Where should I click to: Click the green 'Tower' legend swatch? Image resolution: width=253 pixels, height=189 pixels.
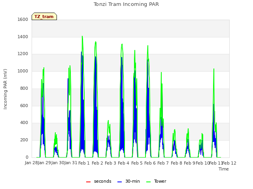149,182
